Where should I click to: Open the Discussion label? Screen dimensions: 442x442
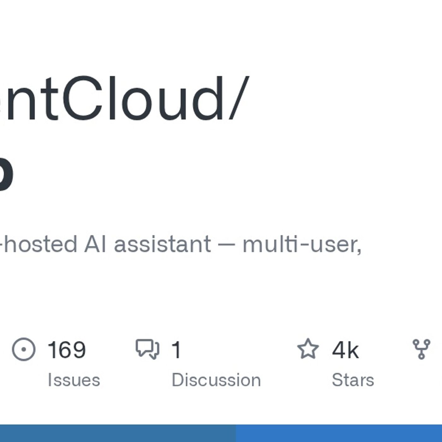[216, 380]
